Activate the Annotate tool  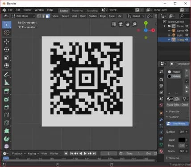click(7, 75)
